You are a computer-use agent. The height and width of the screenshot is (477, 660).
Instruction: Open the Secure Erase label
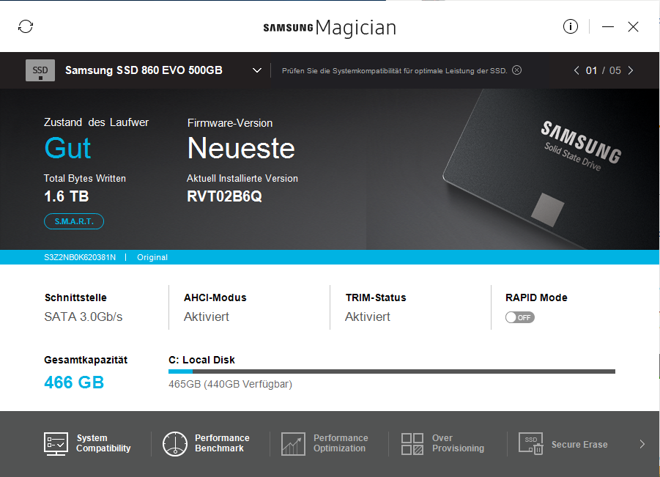[579, 445]
